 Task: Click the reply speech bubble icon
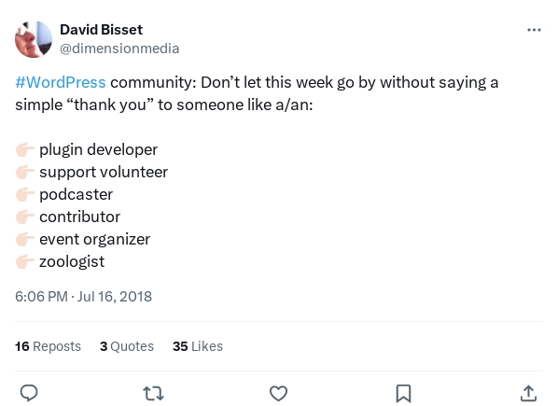[x=29, y=393]
